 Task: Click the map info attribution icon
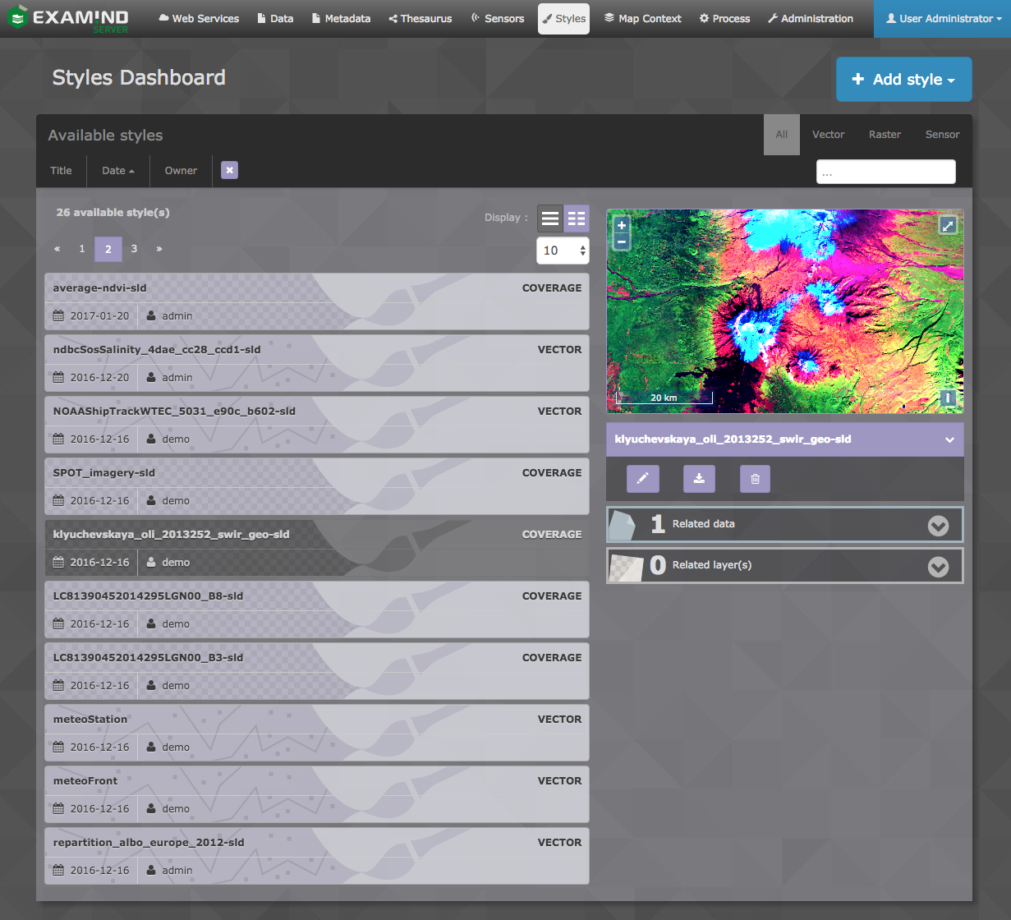(x=948, y=398)
